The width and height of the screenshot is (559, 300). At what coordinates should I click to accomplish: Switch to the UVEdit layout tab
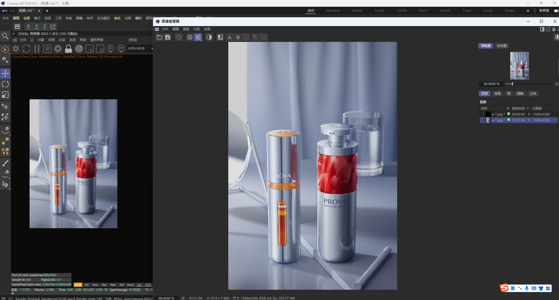click(x=402, y=10)
